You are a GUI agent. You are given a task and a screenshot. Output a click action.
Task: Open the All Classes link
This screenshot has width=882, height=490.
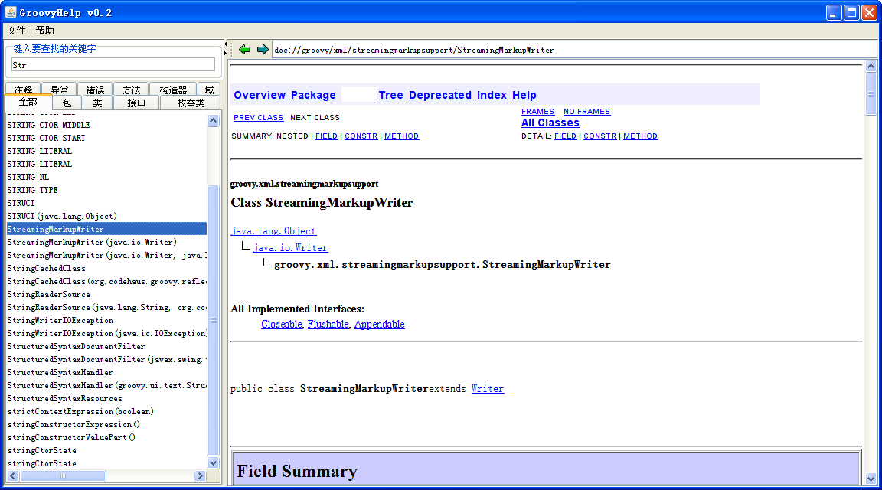(x=550, y=122)
